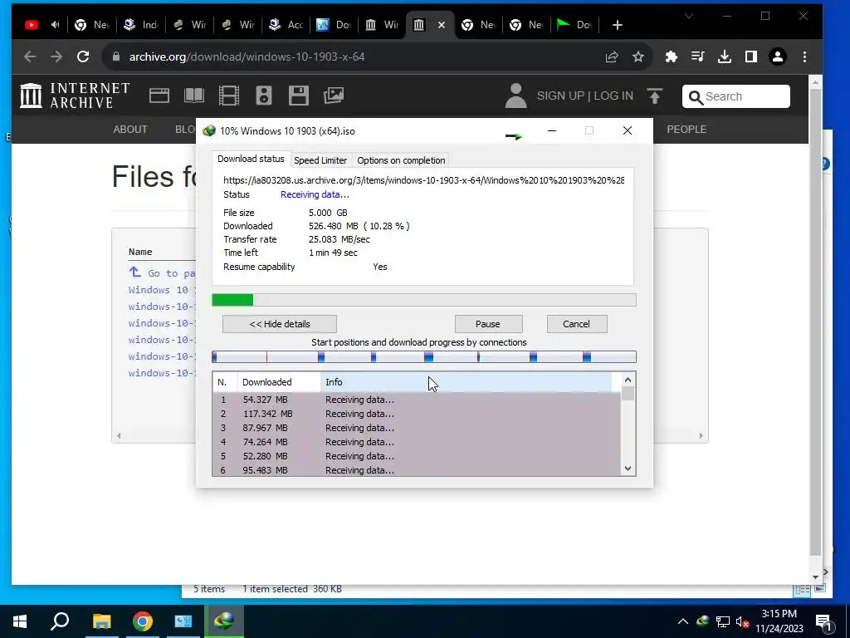Screen dimensions: 850x638
Task: Open the Images icon in Archive navbar
Action: click(334, 96)
